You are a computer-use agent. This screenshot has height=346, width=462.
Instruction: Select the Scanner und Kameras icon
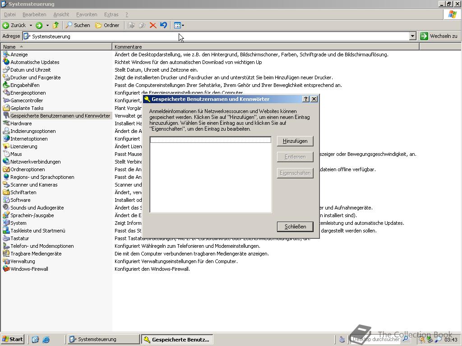(x=6, y=184)
